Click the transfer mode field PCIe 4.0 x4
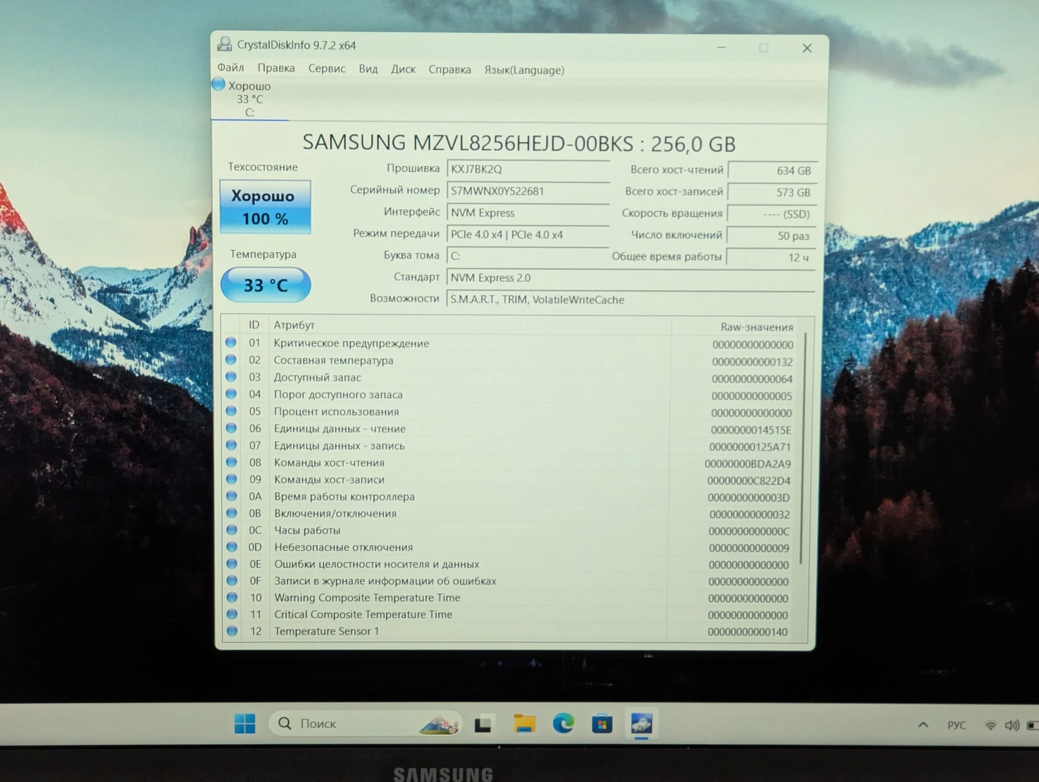 (x=528, y=235)
